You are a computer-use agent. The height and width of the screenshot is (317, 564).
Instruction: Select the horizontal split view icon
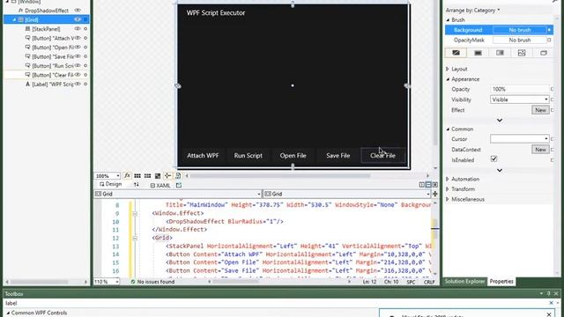[428, 185]
